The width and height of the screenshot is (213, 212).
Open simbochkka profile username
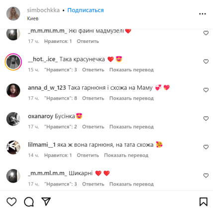(43, 10)
